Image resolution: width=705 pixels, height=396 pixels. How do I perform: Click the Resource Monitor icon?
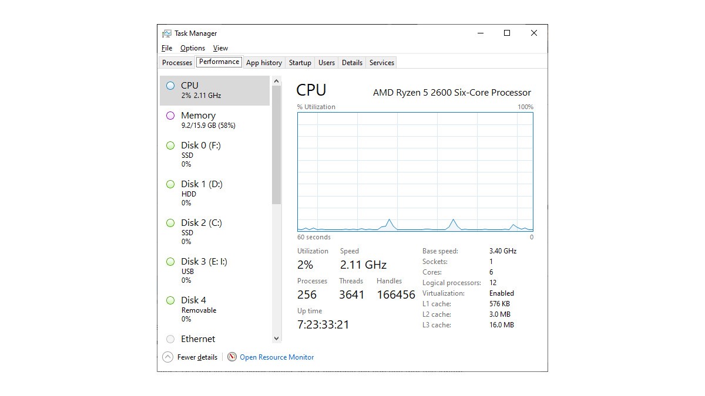[x=232, y=357]
